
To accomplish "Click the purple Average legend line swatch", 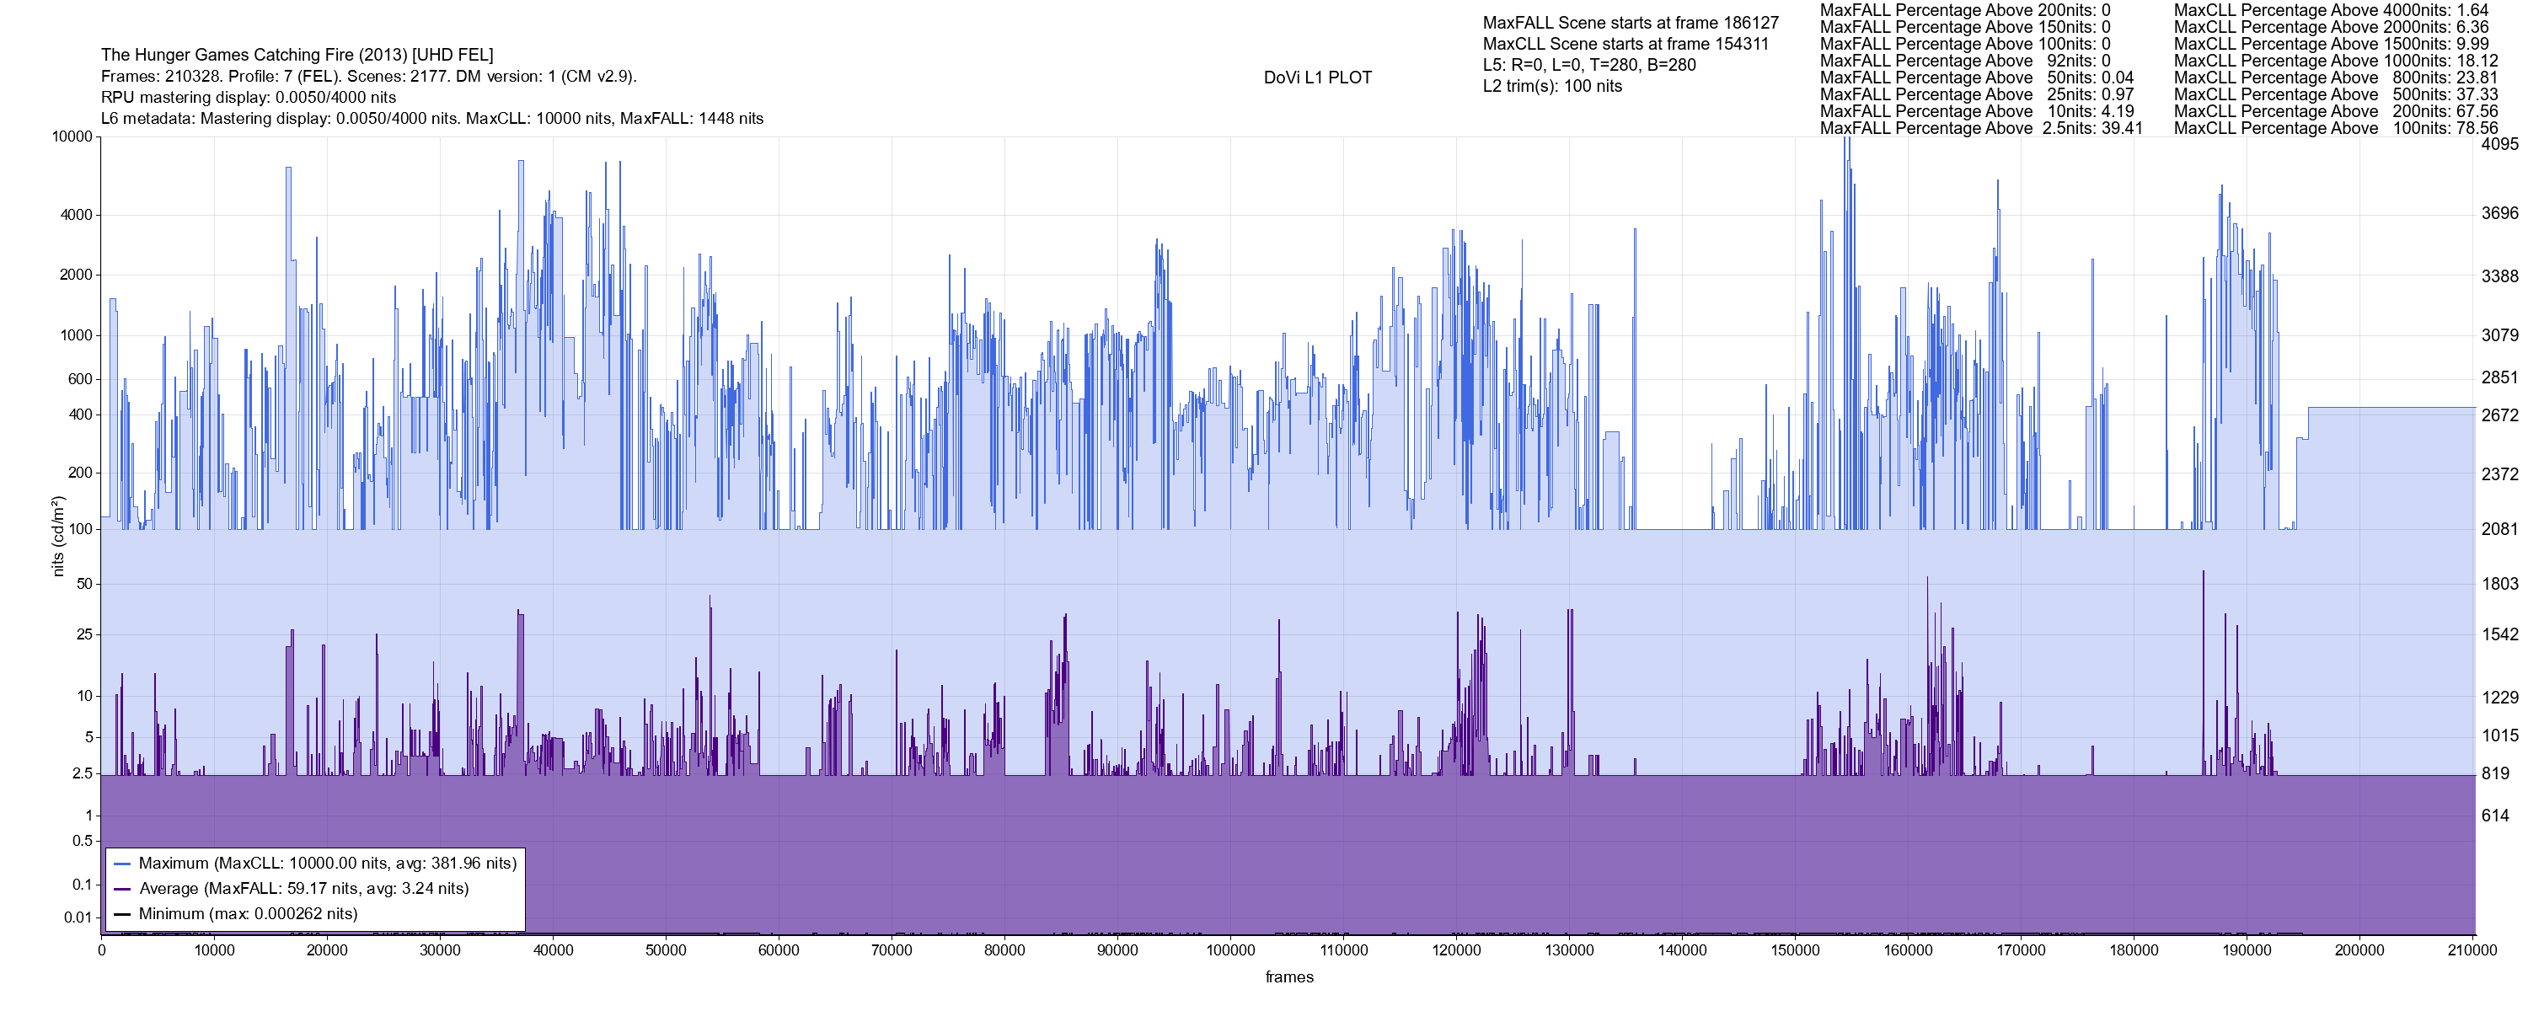I will click(123, 890).
